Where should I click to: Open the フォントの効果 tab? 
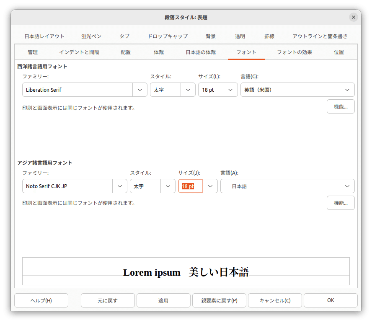[294, 52]
